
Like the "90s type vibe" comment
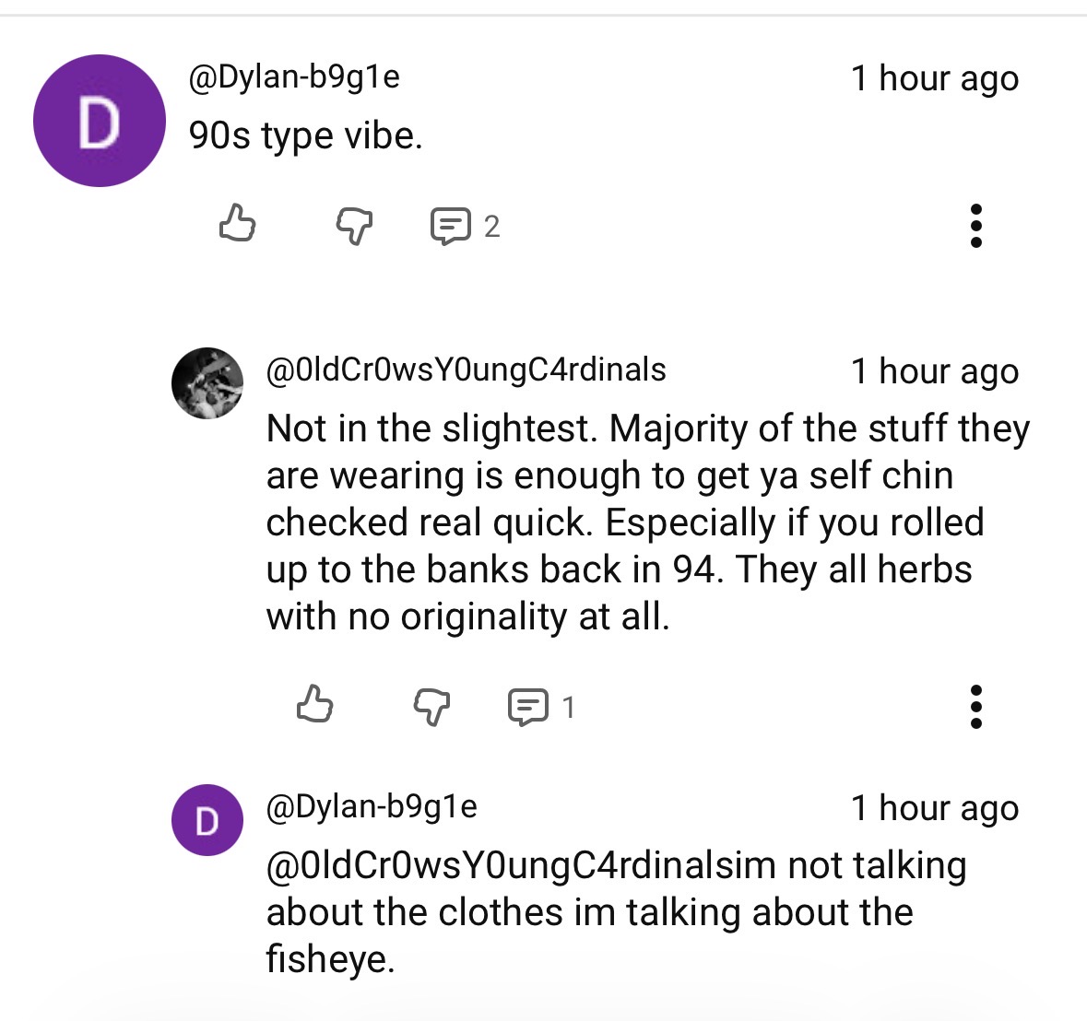coord(238,224)
